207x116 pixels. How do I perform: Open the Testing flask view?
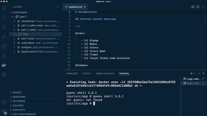coord(4,55)
